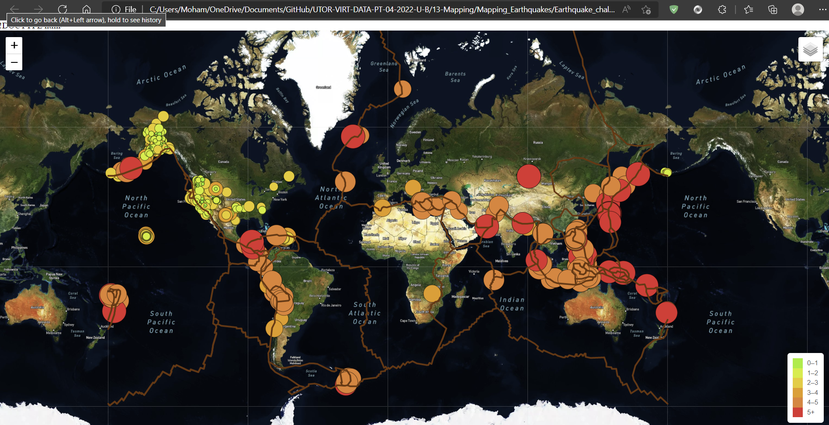Open the Extensions puzzle piece menu
The height and width of the screenshot is (425, 829).
(x=722, y=9)
